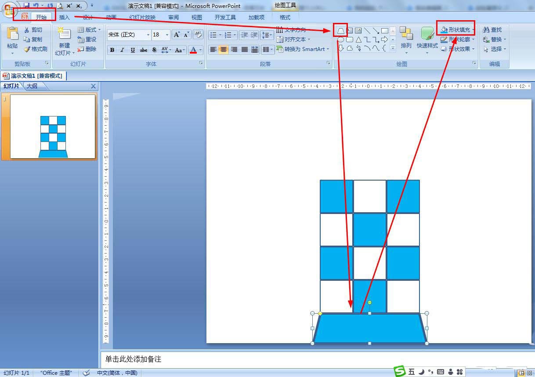Open 快速样式 quick styles gallery
The image size is (535, 377).
[x=427, y=40]
